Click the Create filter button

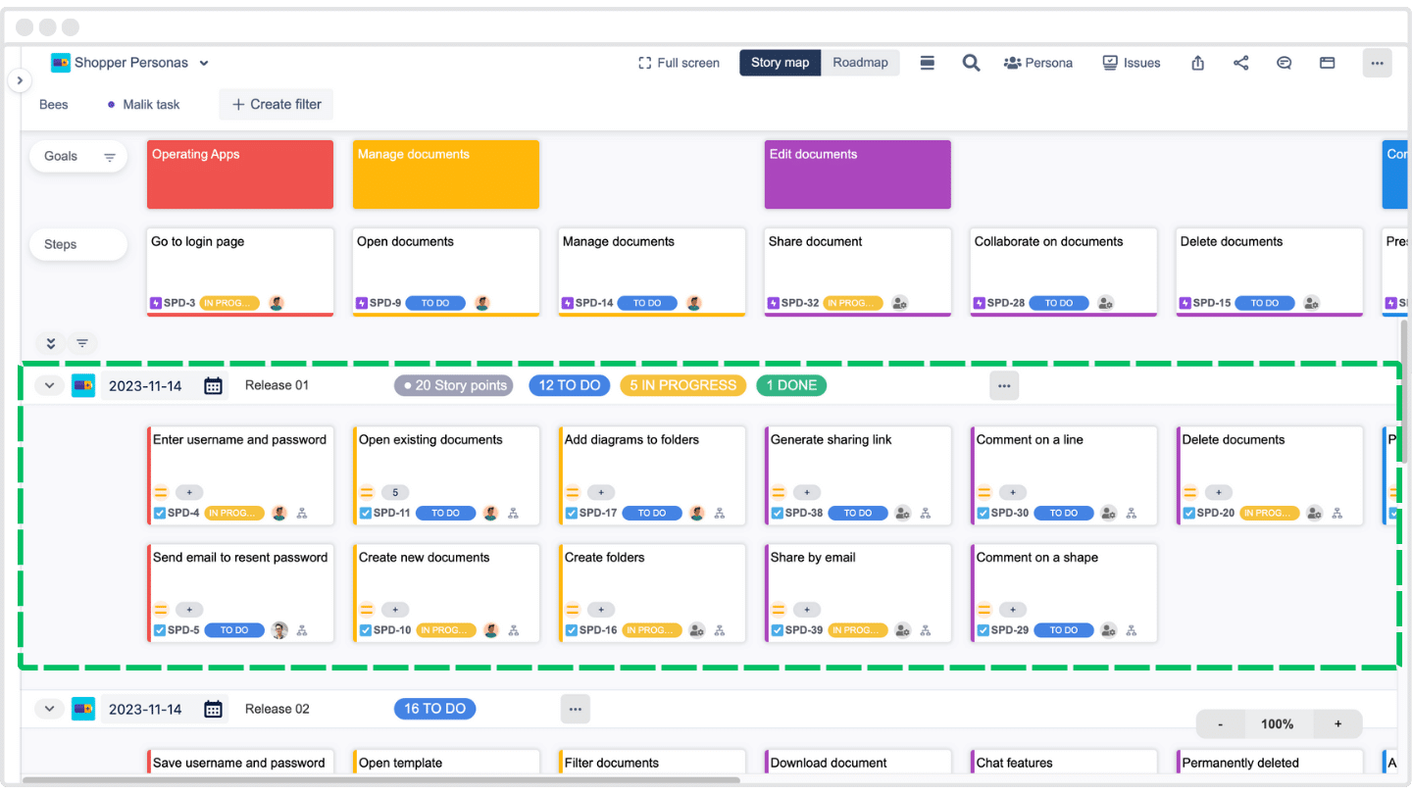point(277,104)
